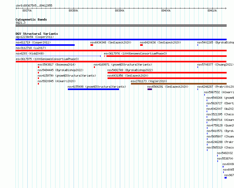Open the nsv6434348 (Sedlazeck2020) variant label
This screenshot has width=234, height=188.
pos(111,42)
